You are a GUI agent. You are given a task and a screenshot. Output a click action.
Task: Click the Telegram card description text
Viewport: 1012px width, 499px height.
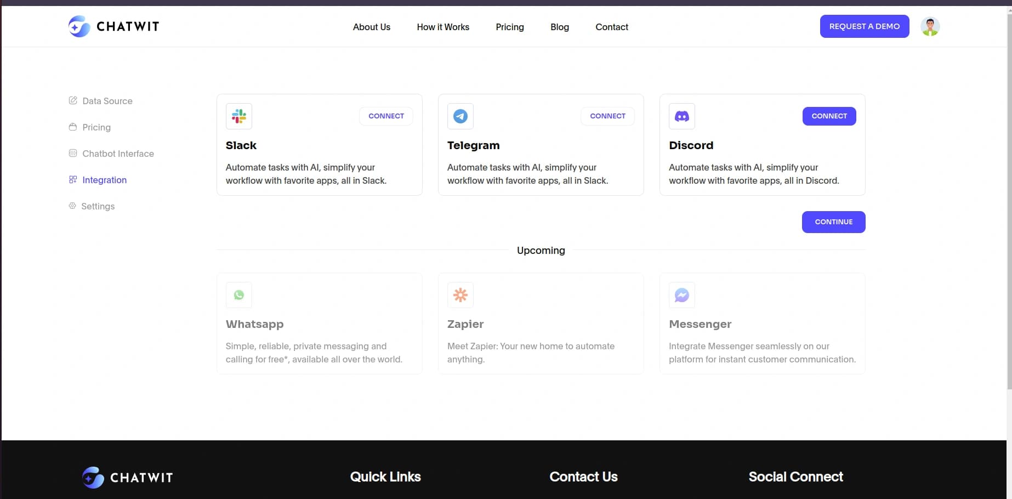[x=528, y=174]
